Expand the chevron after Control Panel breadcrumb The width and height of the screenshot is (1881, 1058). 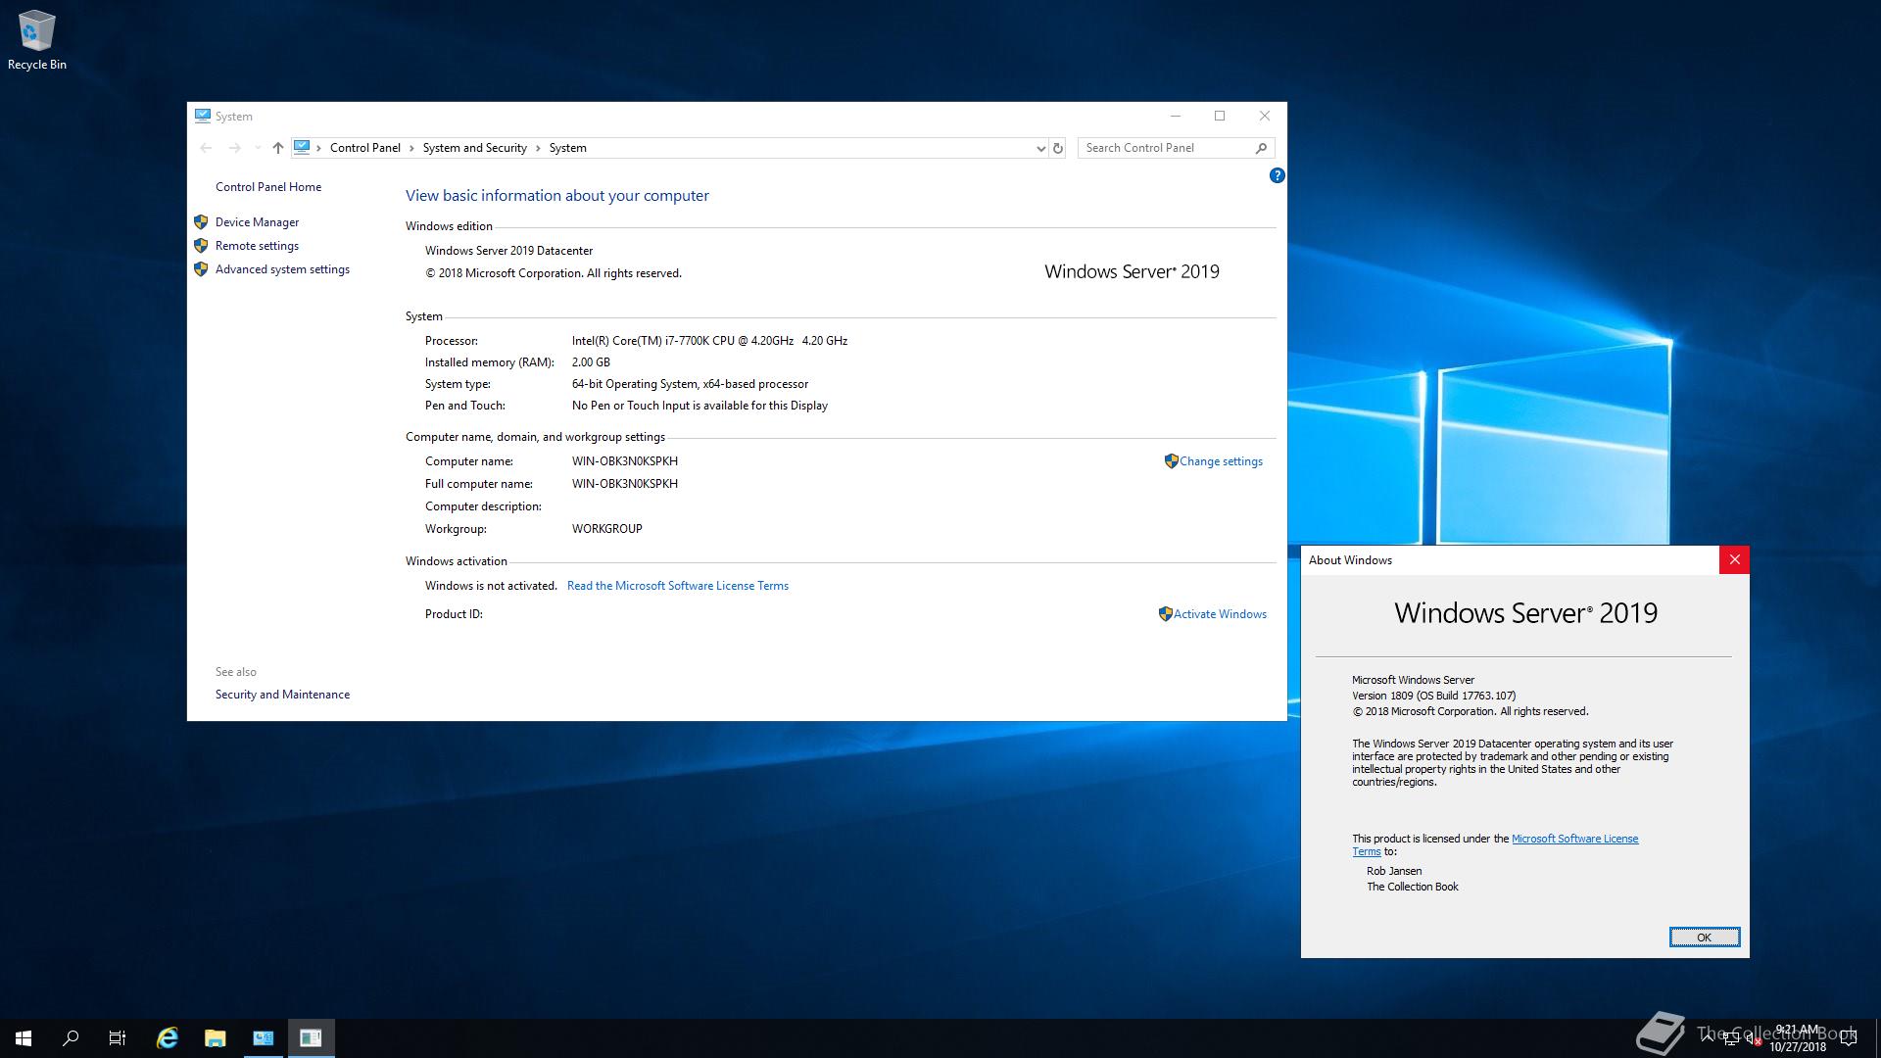point(411,148)
